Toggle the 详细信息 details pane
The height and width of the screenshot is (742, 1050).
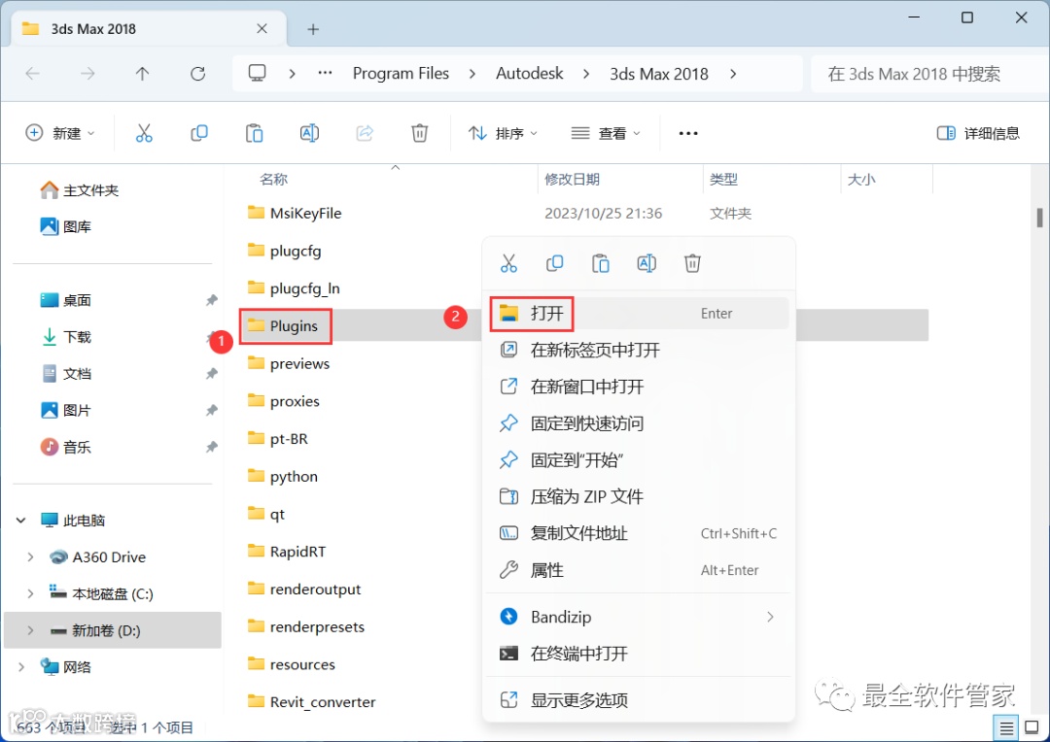[x=978, y=133]
